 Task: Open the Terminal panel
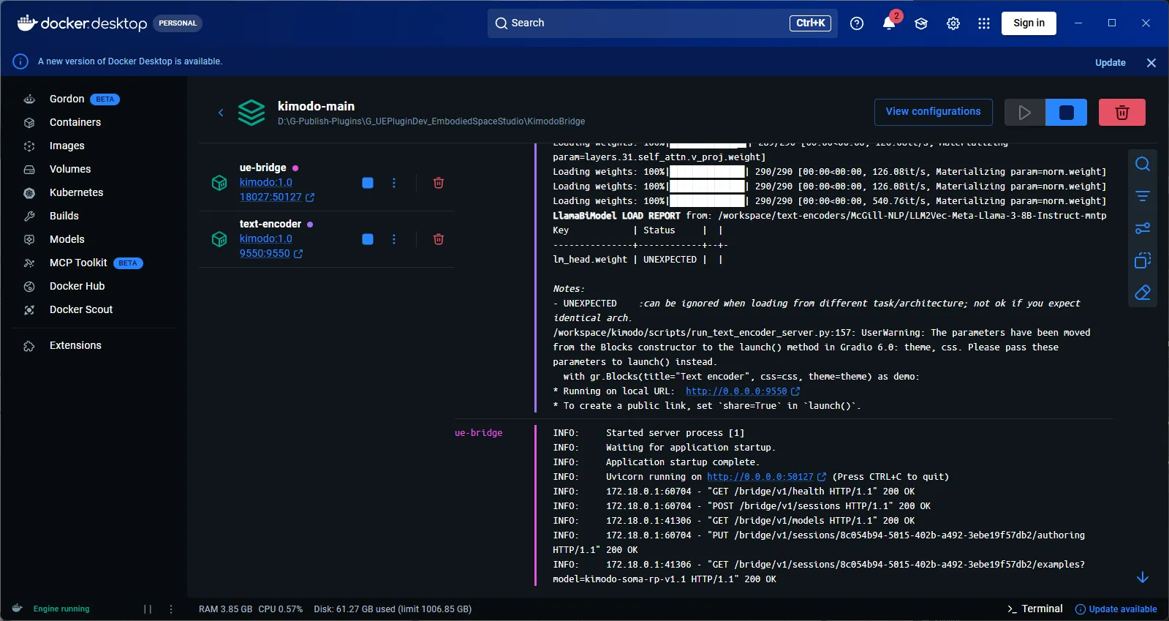(1034, 609)
